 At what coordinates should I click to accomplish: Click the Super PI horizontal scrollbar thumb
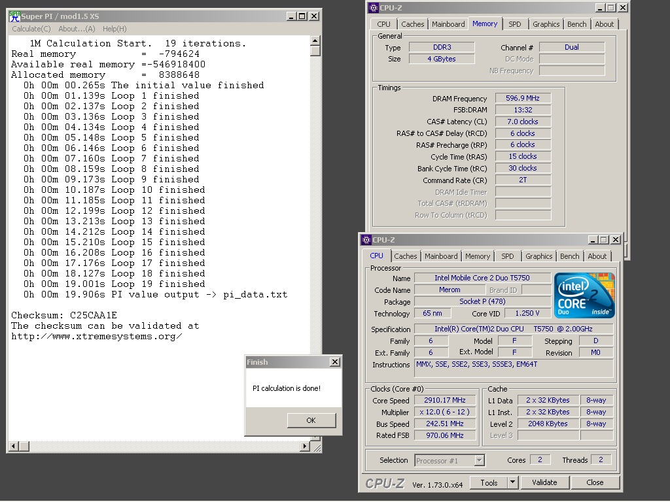(24, 446)
